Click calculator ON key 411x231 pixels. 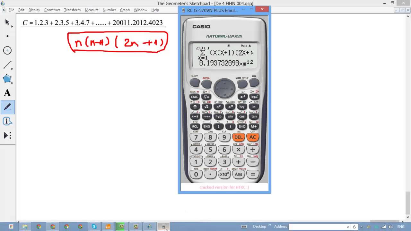(x=254, y=83)
